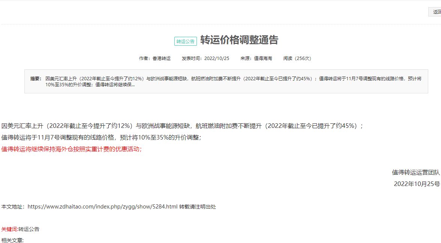Click the publish date 2022/10/25
Screen dimensions: 441x243
click(217, 58)
